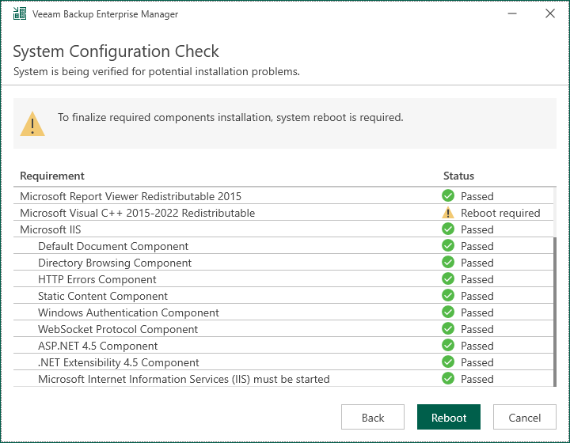Click Passed checkmark for Static Content Component

[448, 296]
